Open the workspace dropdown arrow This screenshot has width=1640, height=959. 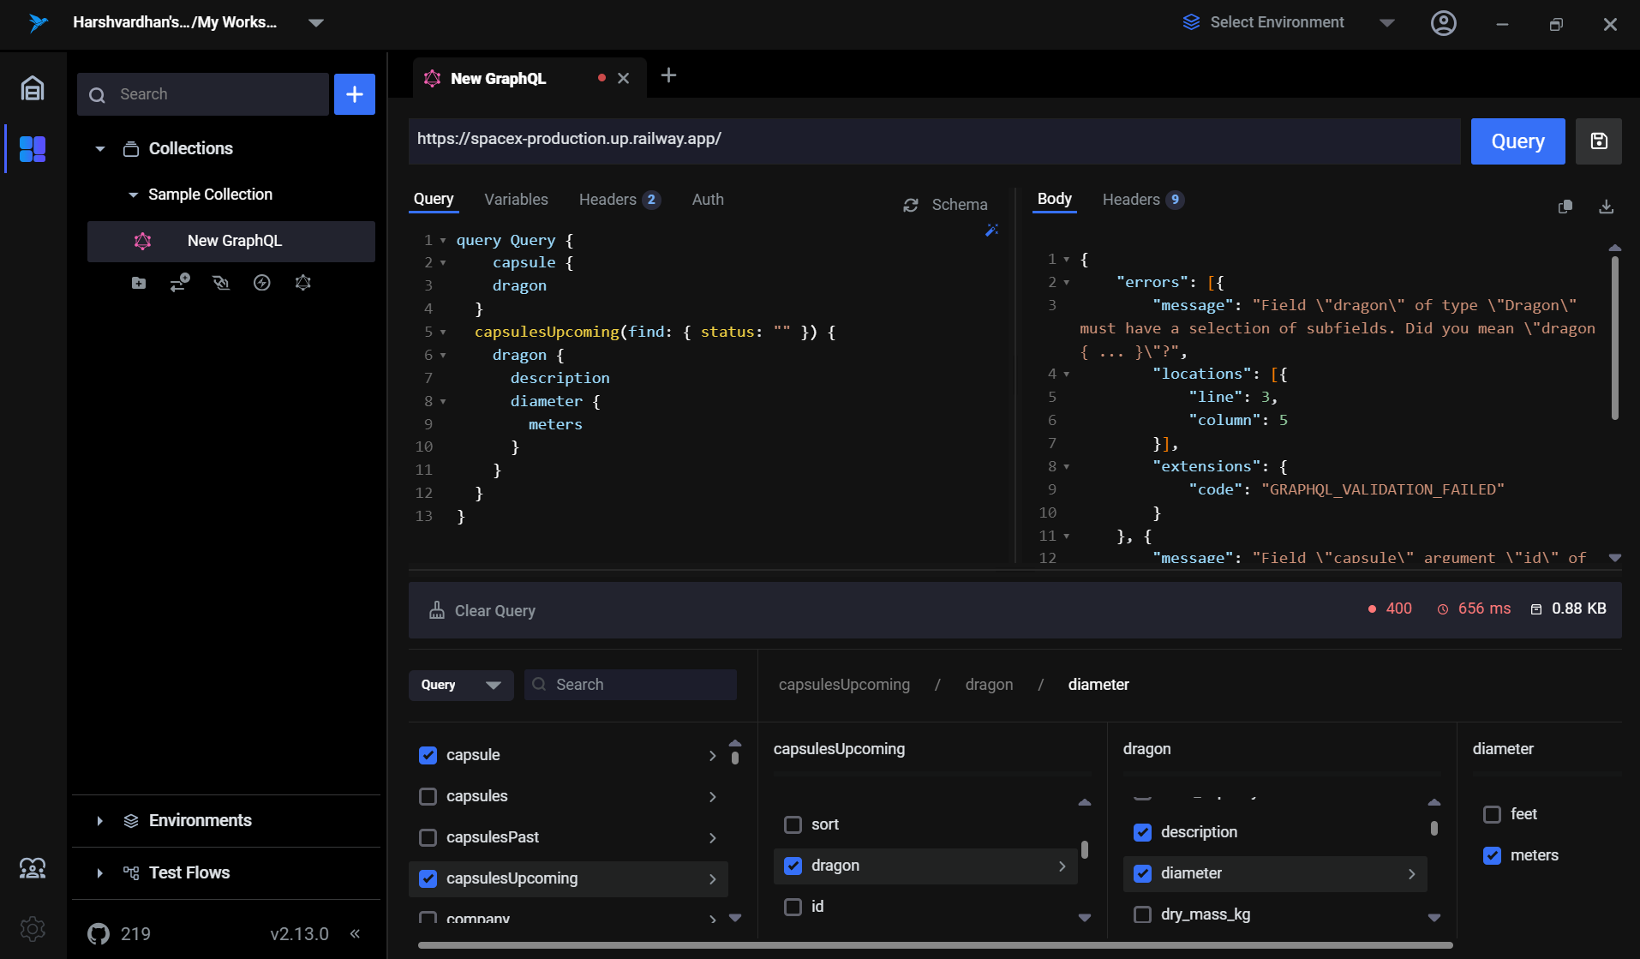[316, 23]
